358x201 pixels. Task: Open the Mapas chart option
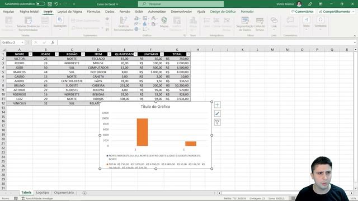164,23
